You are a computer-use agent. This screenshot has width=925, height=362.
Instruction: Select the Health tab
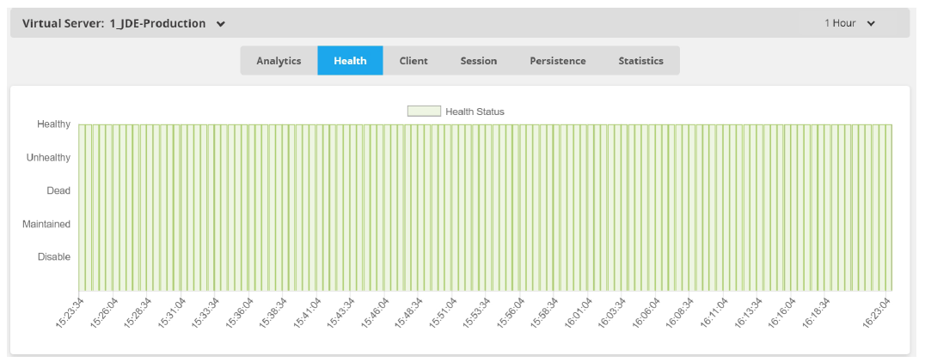tap(350, 61)
